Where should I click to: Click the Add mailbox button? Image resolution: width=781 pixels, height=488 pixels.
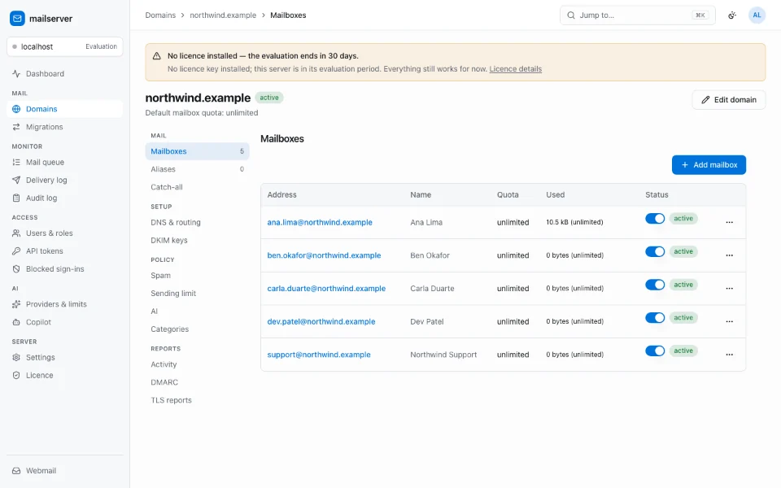[709, 165]
